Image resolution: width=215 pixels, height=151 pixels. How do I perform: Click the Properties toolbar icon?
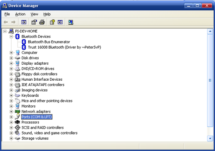pyautogui.click(x=34, y=22)
